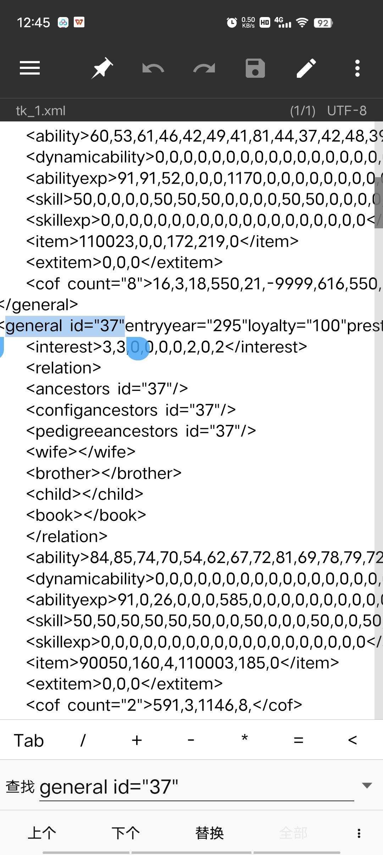Open the hamburger navigation menu
Image resolution: width=383 pixels, height=855 pixels.
[30, 68]
